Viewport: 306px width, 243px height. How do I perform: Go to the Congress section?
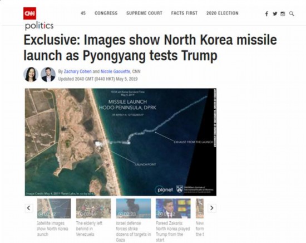106,13
